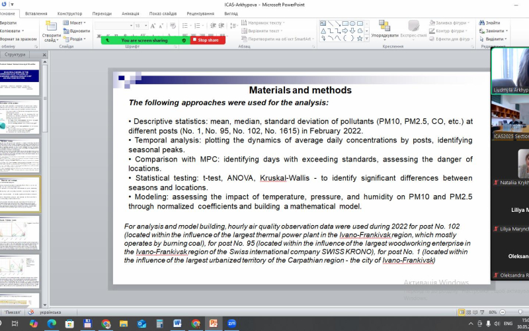Image resolution: width=529 pixels, height=331 pixels.
Task: Click the Відновити reset slide button
Action: pos(77,30)
